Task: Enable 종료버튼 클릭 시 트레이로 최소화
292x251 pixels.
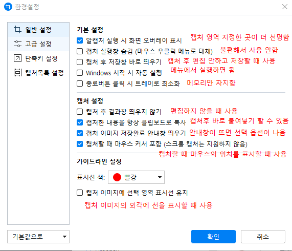Action: (x=80, y=83)
